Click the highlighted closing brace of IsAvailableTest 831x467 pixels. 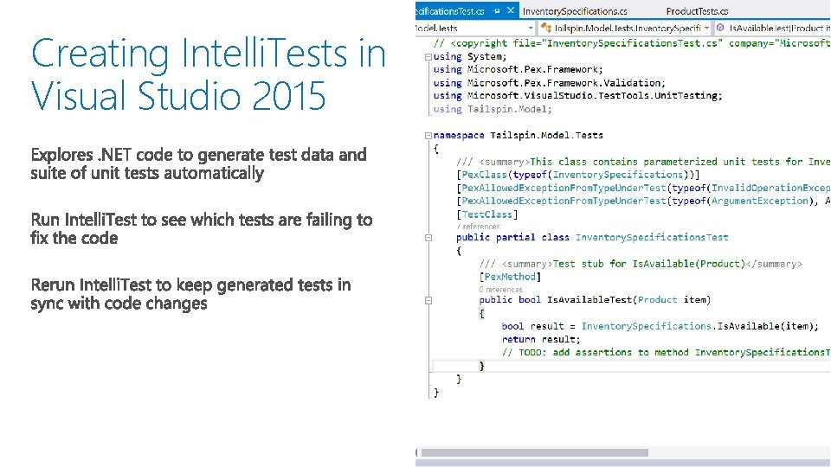pos(482,366)
